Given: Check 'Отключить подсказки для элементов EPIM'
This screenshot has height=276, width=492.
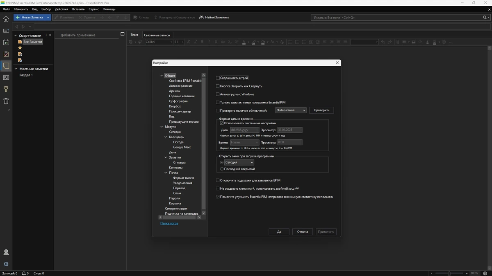Looking at the screenshot, I should (x=218, y=180).
